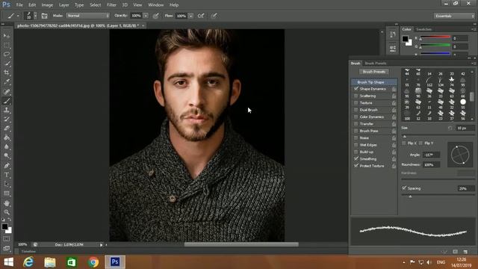
Task: Enable the Dual Brush checkbox
Action: click(x=356, y=110)
